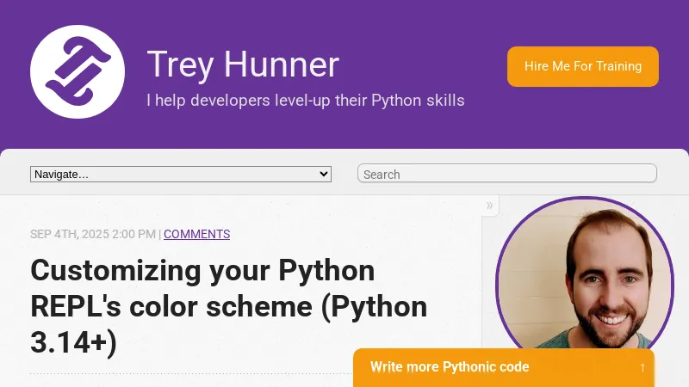Click the dropdown chevron on the Navigate box
The image size is (689, 387).
pos(324,174)
